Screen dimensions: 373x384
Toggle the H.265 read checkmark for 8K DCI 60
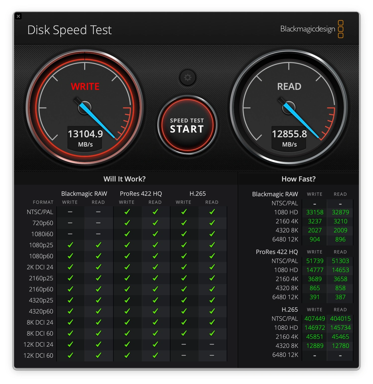(212, 333)
